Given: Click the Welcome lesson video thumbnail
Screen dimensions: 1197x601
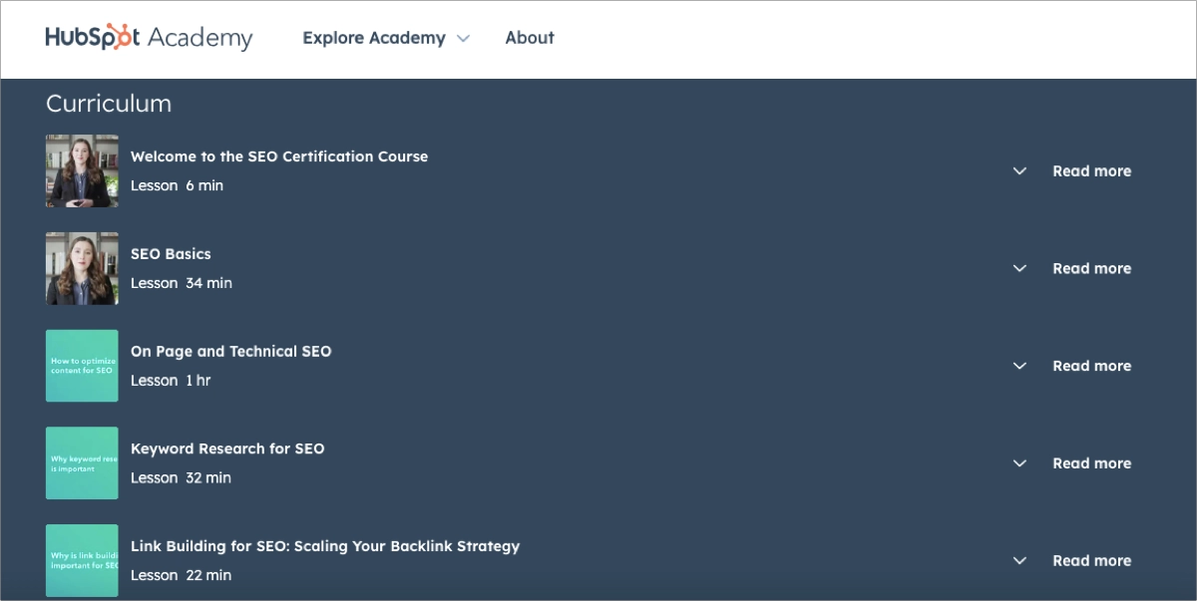Looking at the screenshot, I should tap(81, 170).
